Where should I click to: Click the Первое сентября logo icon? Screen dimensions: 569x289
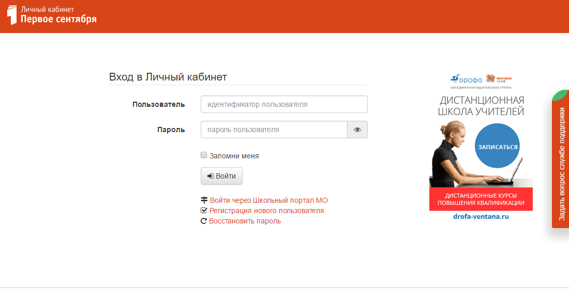[x=12, y=15]
